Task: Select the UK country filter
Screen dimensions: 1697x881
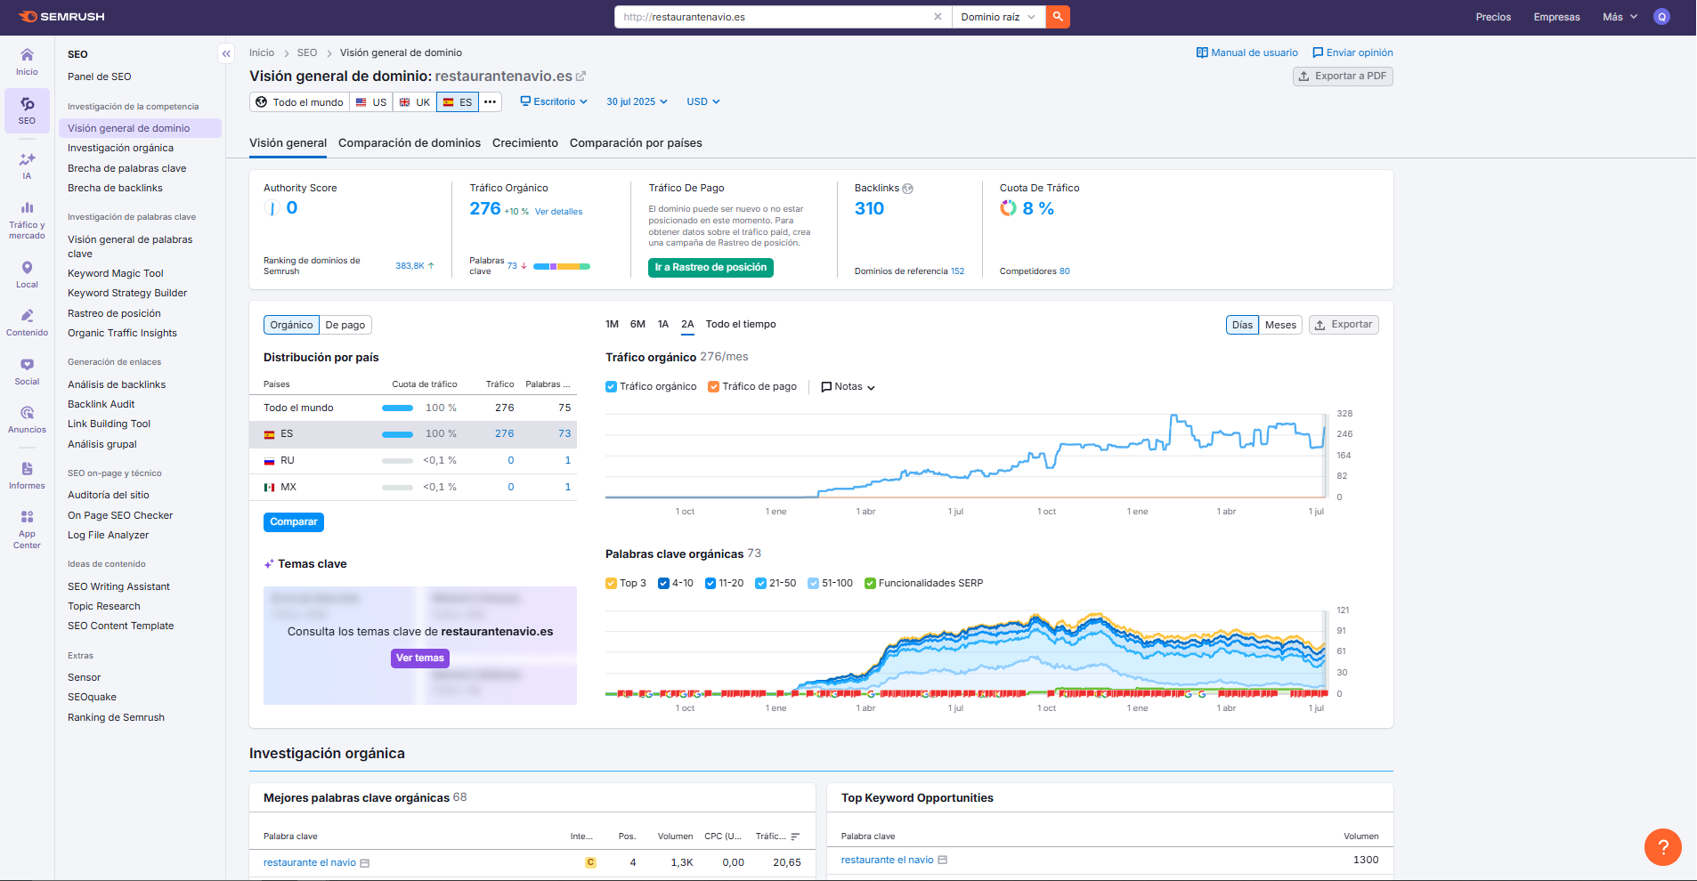Action: pos(415,102)
